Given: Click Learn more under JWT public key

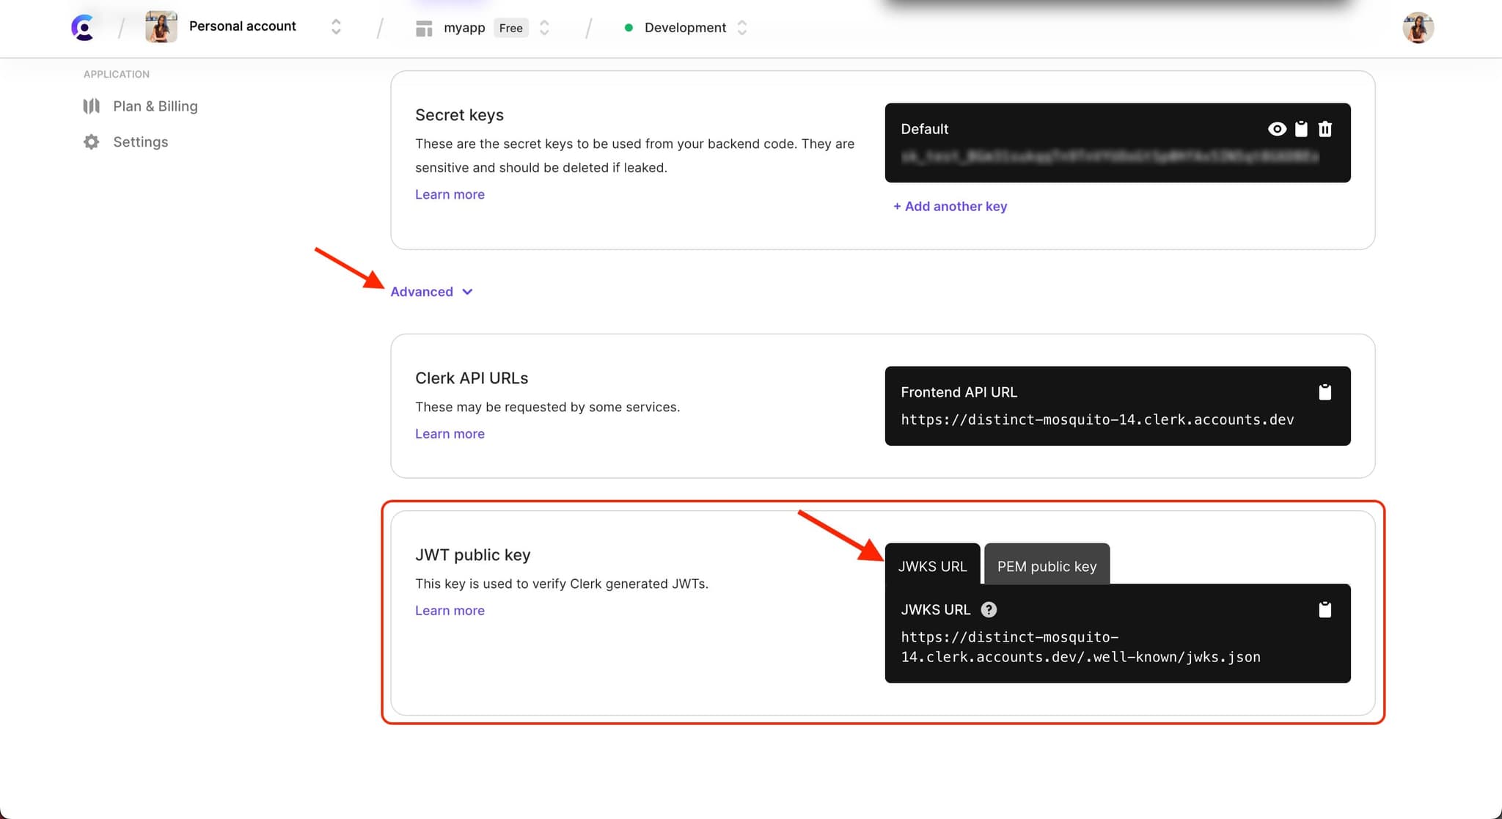Looking at the screenshot, I should [x=449, y=610].
